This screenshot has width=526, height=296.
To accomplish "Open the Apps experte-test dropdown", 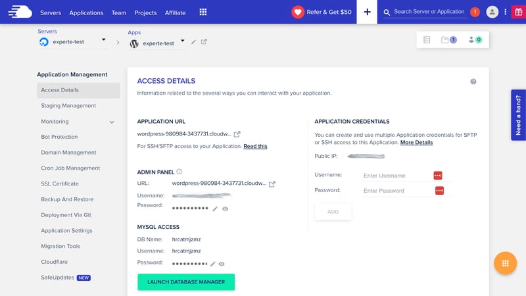I will (183, 41).
